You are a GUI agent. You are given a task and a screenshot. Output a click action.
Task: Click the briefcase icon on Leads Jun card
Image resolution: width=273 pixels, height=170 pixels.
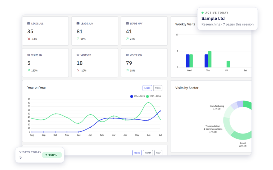(78, 23)
